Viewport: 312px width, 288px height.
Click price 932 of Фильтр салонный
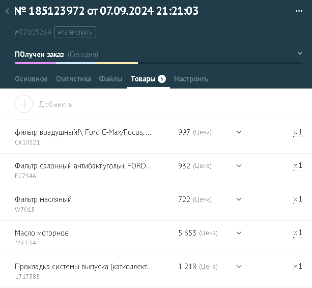(184, 166)
